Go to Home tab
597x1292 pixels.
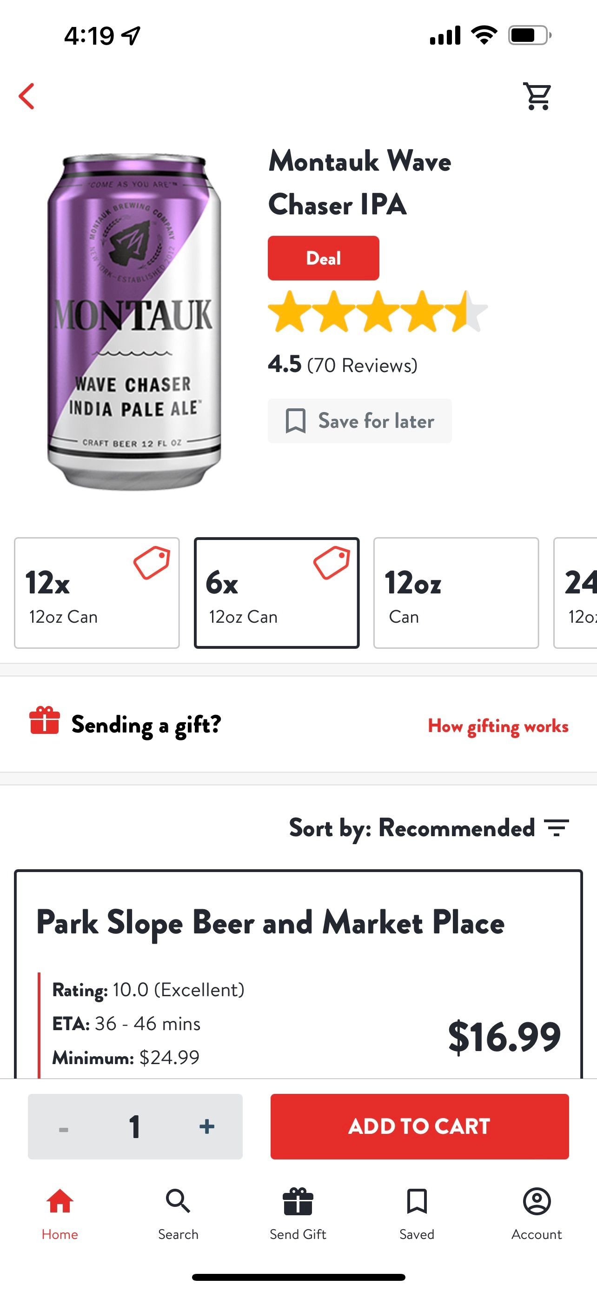(60, 1213)
